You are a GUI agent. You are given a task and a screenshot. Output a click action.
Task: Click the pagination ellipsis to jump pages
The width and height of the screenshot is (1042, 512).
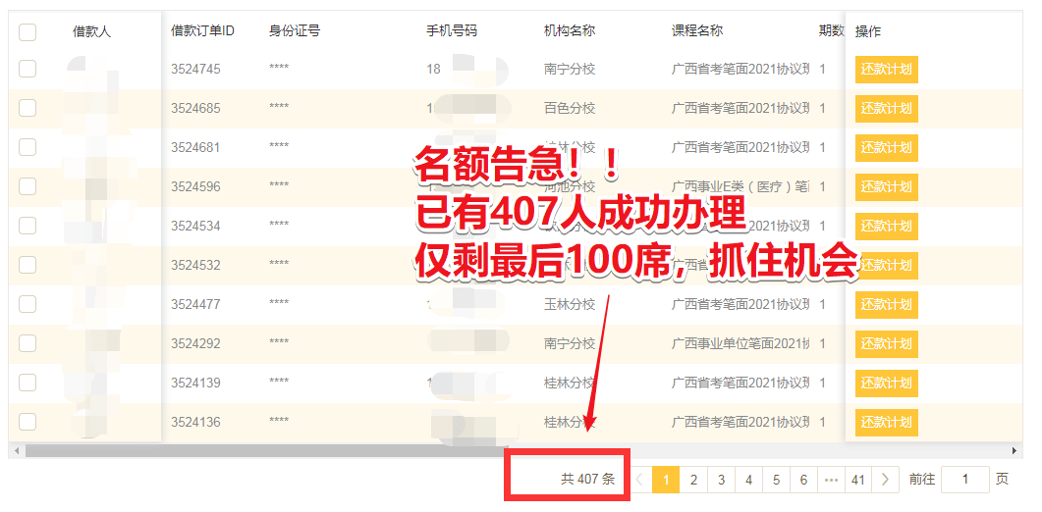[831, 480]
